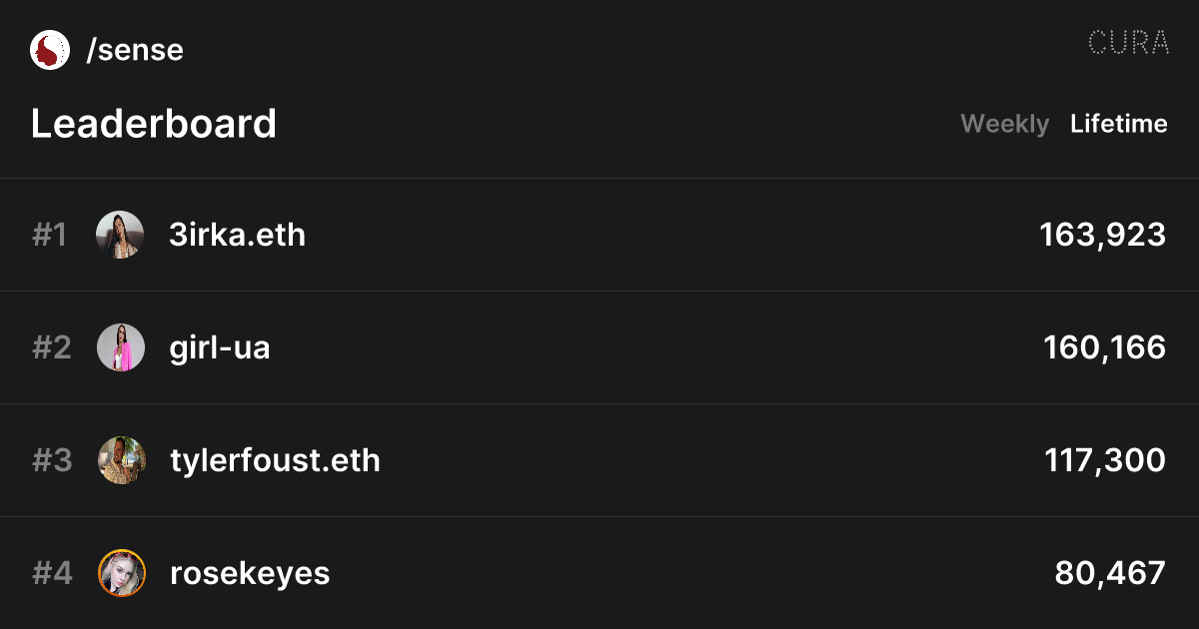Select the #4 rank label
Screen dimensions: 1199x629
click(52, 573)
